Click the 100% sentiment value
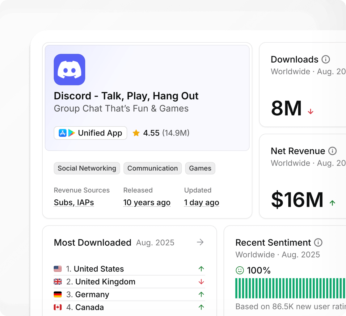The image size is (346, 316). coord(259,270)
